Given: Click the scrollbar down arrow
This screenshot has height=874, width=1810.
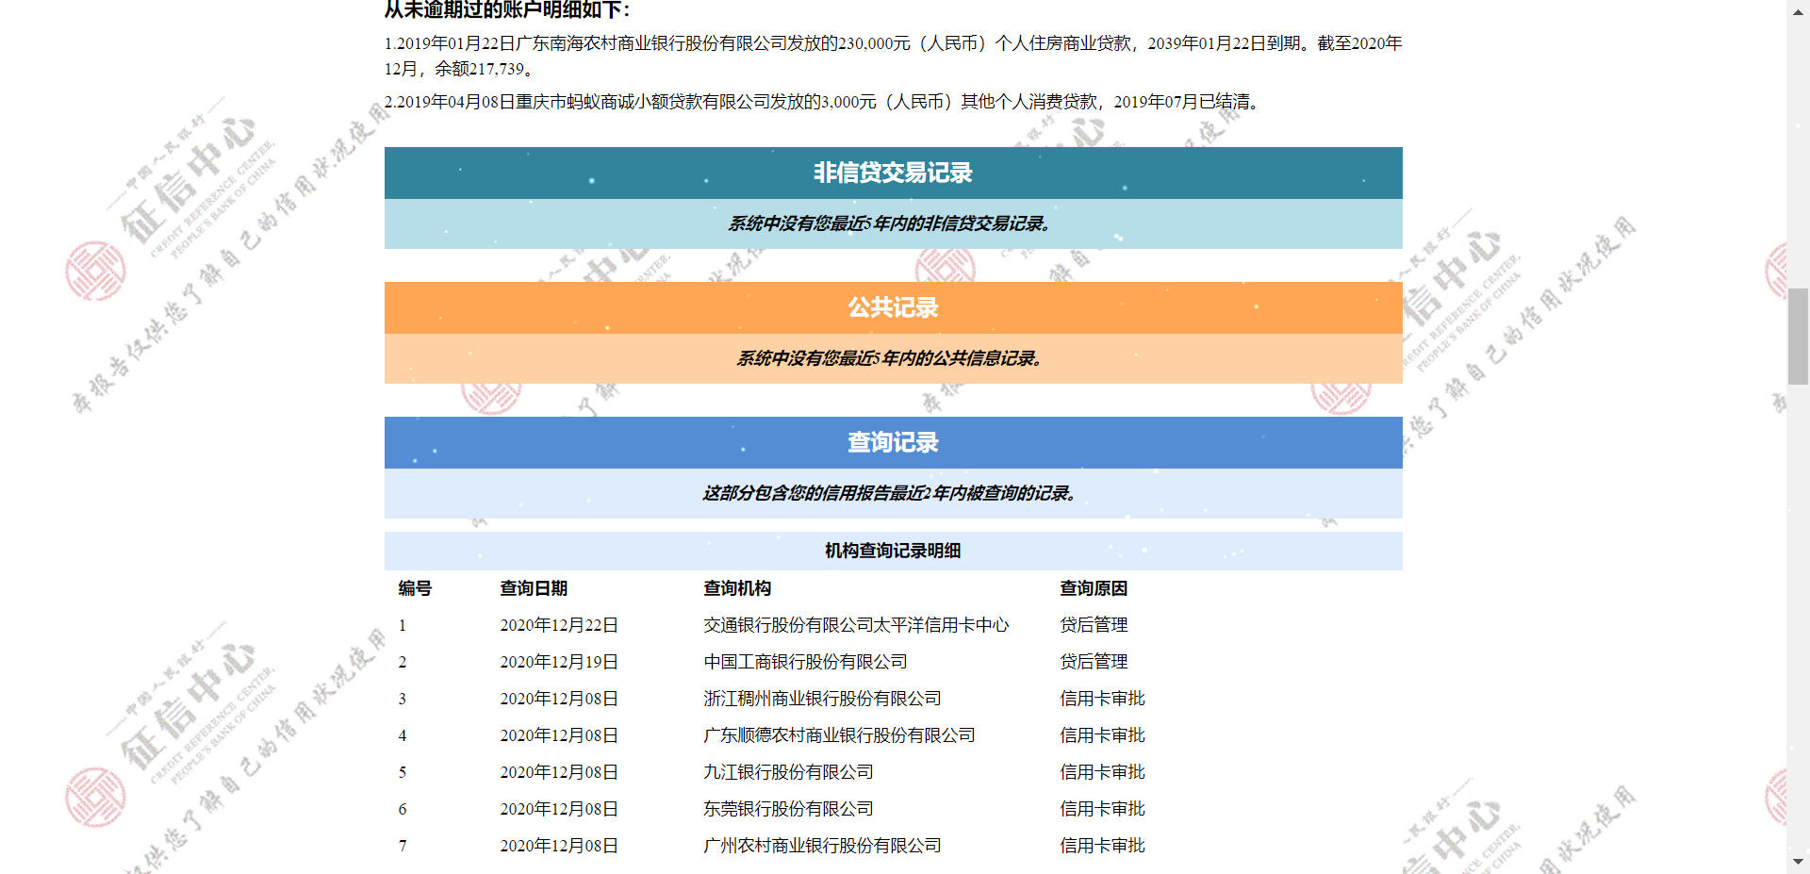Looking at the screenshot, I should pyautogui.click(x=1798, y=863).
